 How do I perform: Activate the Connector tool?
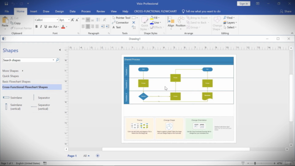[120, 23]
